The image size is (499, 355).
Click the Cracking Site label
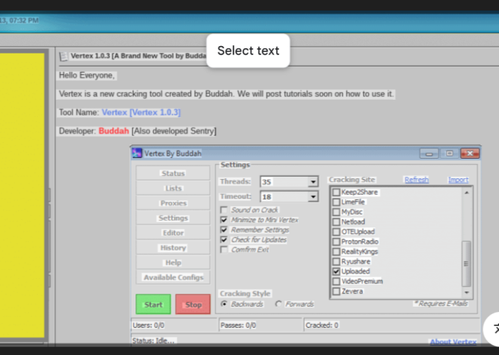352,180
